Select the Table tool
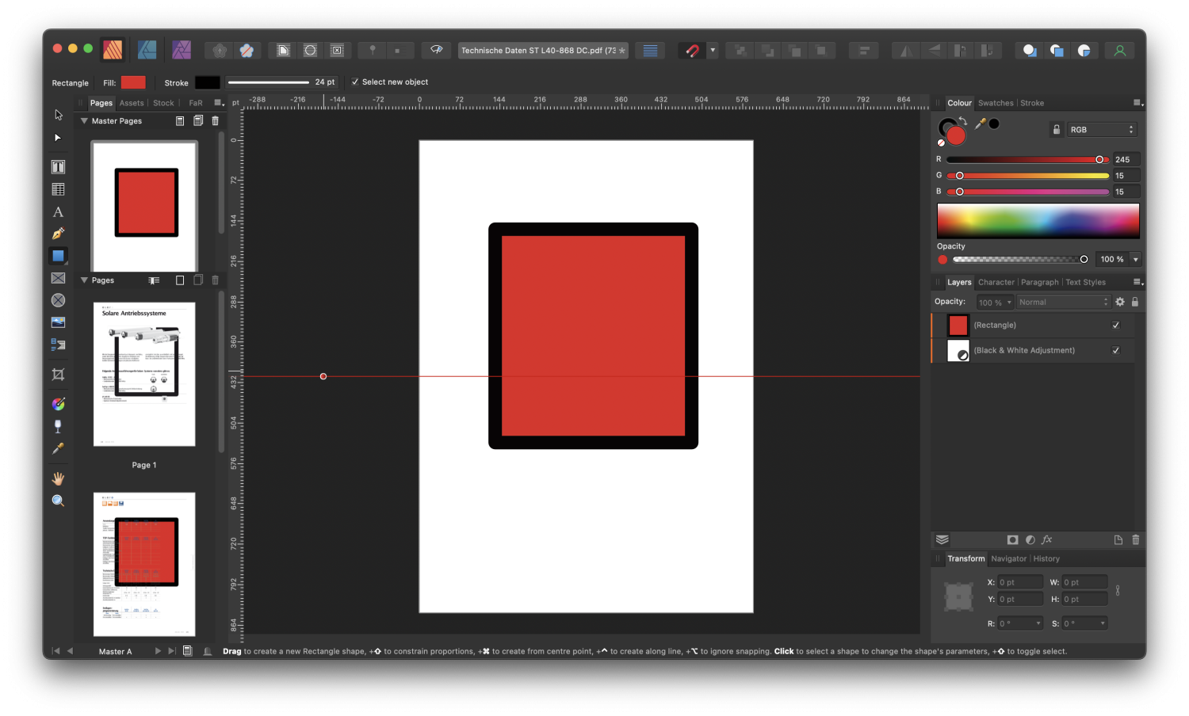 58,189
